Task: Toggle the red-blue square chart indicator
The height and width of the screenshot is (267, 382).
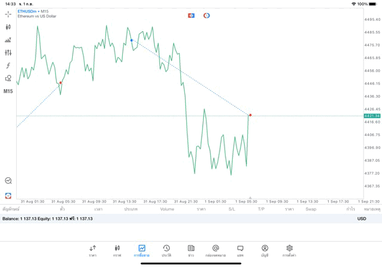Action: [191, 16]
